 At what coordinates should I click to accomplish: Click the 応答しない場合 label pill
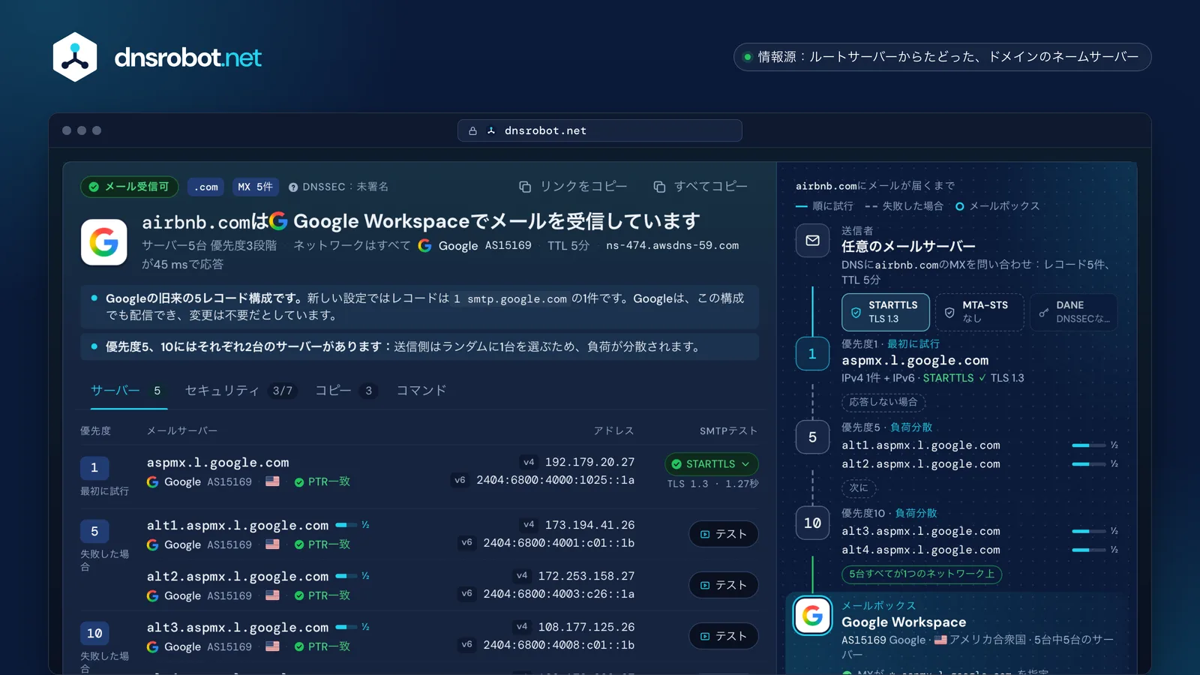tap(883, 402)
